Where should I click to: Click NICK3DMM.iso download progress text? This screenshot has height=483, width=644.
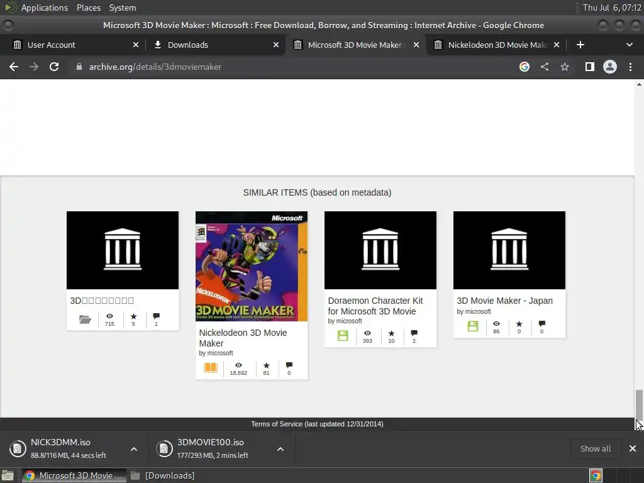tap(68, 455)
